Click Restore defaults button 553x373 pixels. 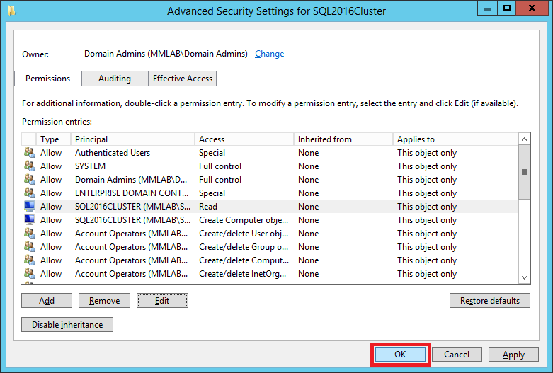point(489,301)
